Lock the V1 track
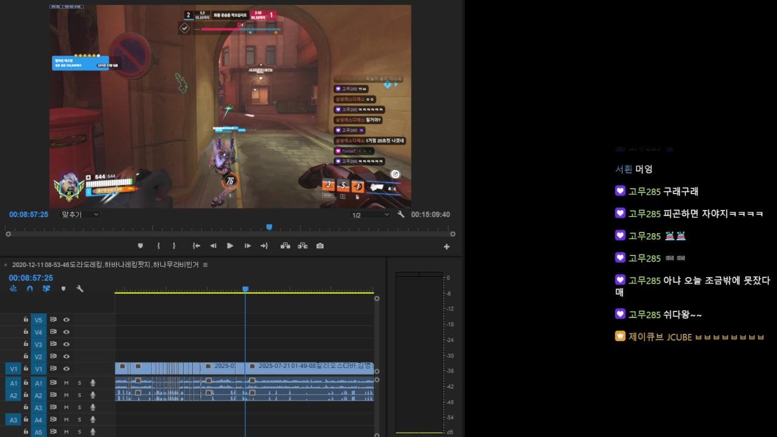Viewport: 777px width, 437px height. tap(25, 368)
